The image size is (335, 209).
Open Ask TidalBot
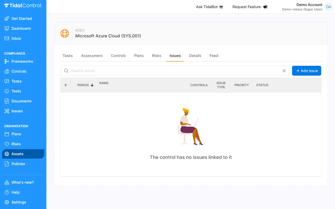210,7
